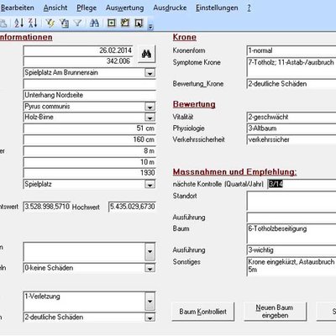Screen dimensions: 336x336
Task: Click the 160 cm field
Action: tap(90, 139)
